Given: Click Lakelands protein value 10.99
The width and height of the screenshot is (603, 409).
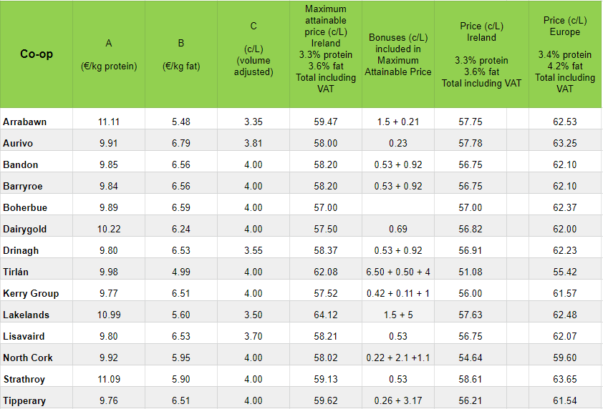Looking at the screenshot, I should click(109, 315).
